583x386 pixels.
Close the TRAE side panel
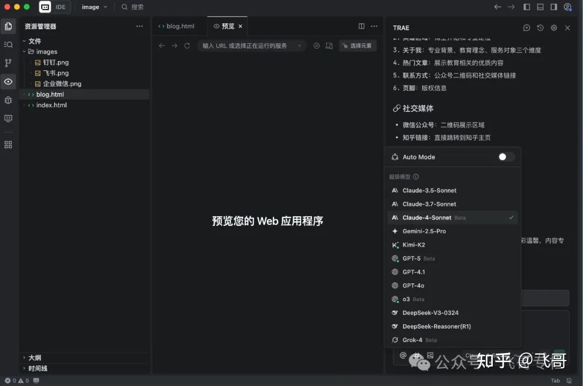[567, 28]
